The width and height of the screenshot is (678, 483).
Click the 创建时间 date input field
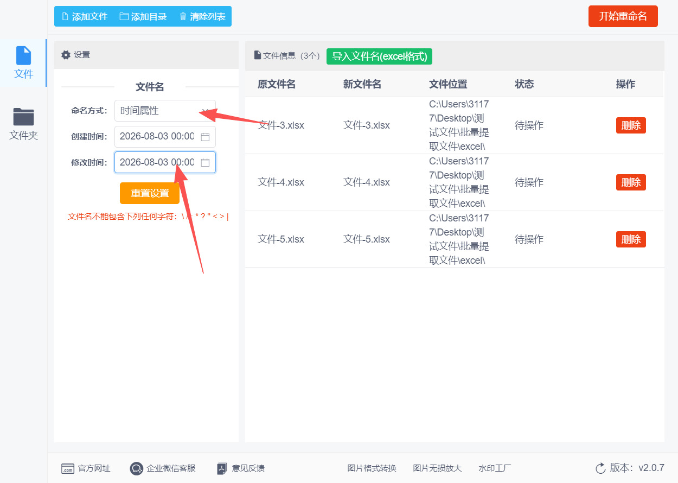[x=165, y=137]
